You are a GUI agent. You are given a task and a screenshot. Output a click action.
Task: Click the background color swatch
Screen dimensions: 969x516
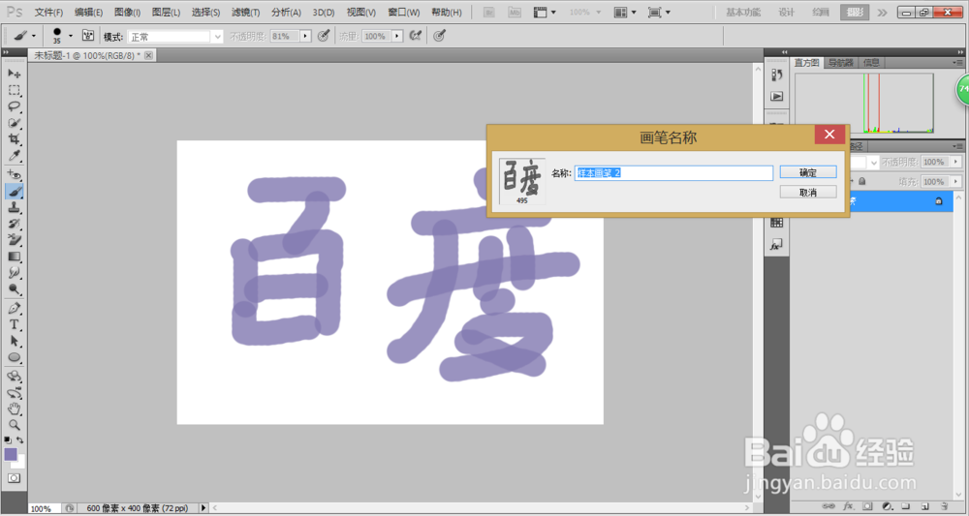[x=19, y=463]
